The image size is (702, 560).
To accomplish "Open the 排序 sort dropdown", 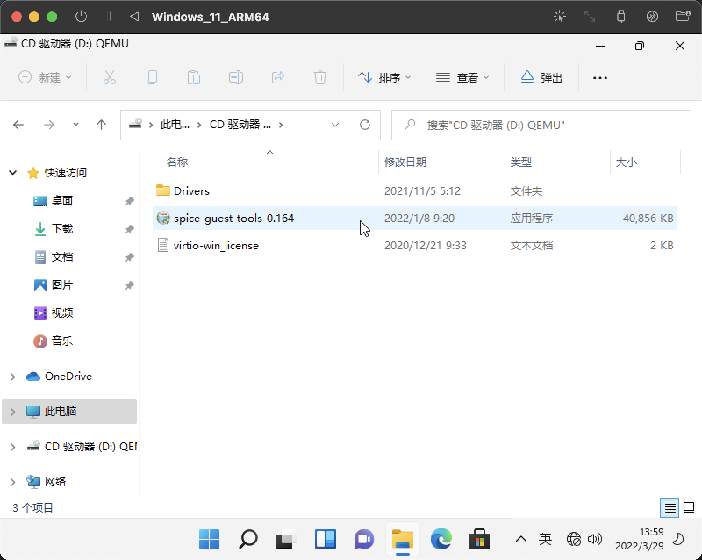I will pyautogui.click(x=385, y=77).
